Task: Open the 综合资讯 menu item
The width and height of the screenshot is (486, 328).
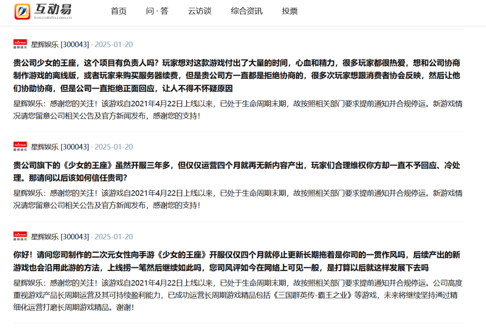Action: click(x=247, y=11)
